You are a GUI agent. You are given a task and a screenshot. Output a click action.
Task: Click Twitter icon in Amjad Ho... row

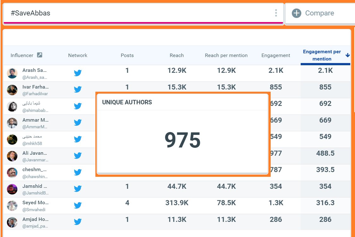click(x=78, y=222)
